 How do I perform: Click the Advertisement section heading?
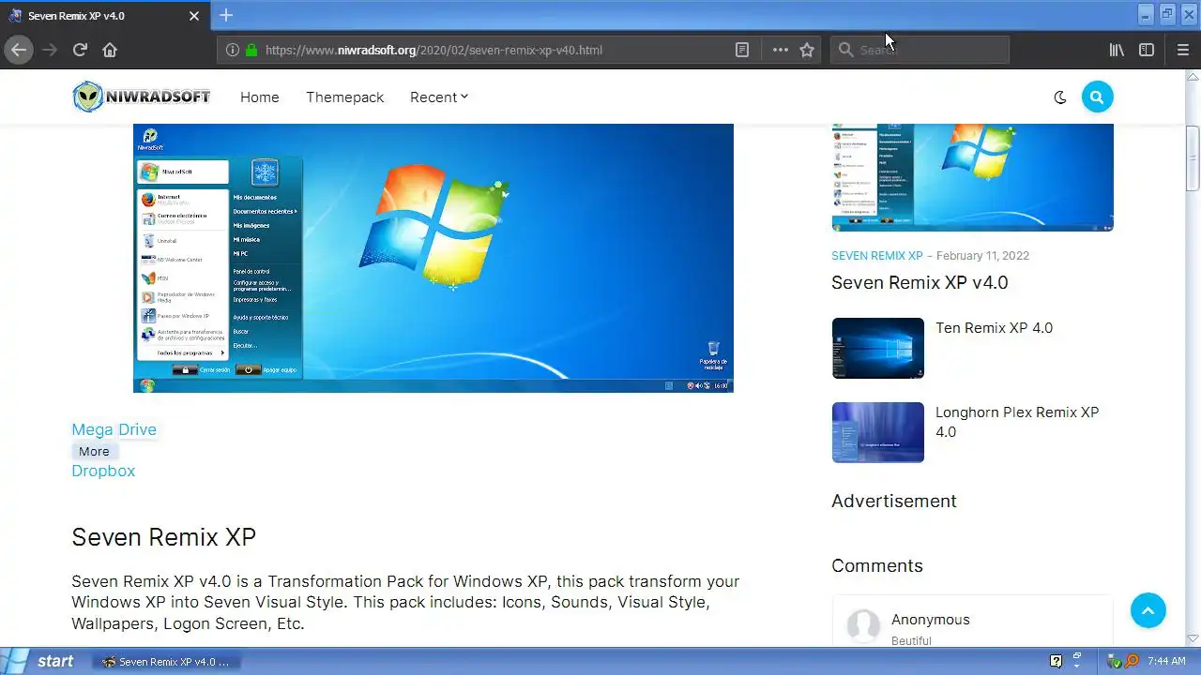[894, 501]
